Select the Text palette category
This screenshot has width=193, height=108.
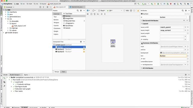(55, 17)
